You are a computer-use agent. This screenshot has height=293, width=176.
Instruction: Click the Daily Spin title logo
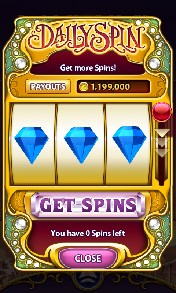[88, 37]
